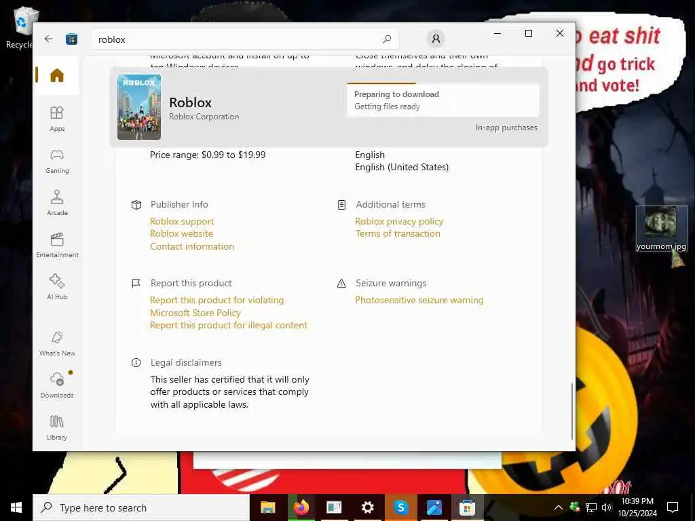
Task: Click the Report this product heading
Action: tap(191, 283)
